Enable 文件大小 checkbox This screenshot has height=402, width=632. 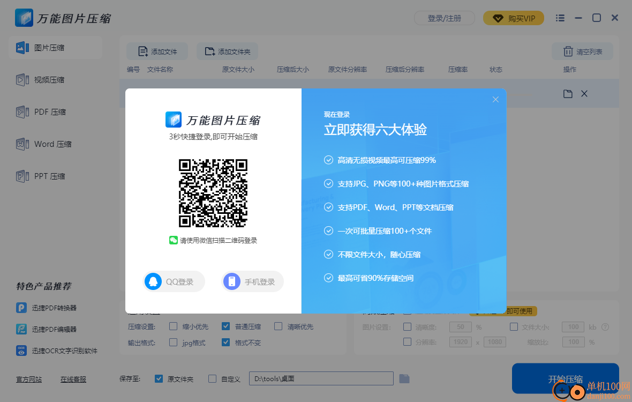tap(514, 326)
